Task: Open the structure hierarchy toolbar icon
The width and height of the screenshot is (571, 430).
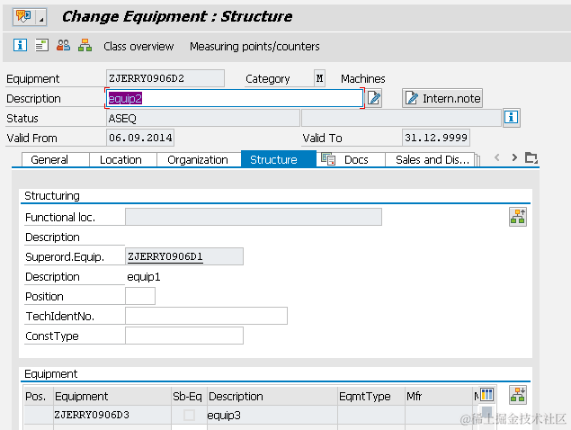Action: pos(85,45)
